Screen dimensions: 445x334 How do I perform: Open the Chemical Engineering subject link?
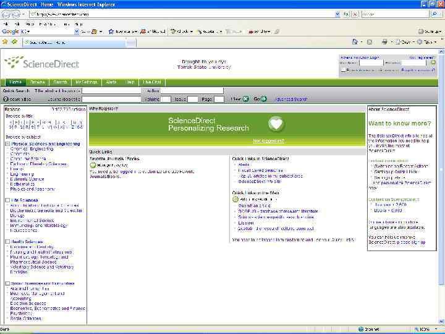pyautogui.click(x=32, y=149)
